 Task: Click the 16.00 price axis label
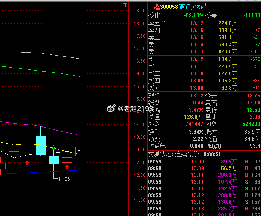139,74
